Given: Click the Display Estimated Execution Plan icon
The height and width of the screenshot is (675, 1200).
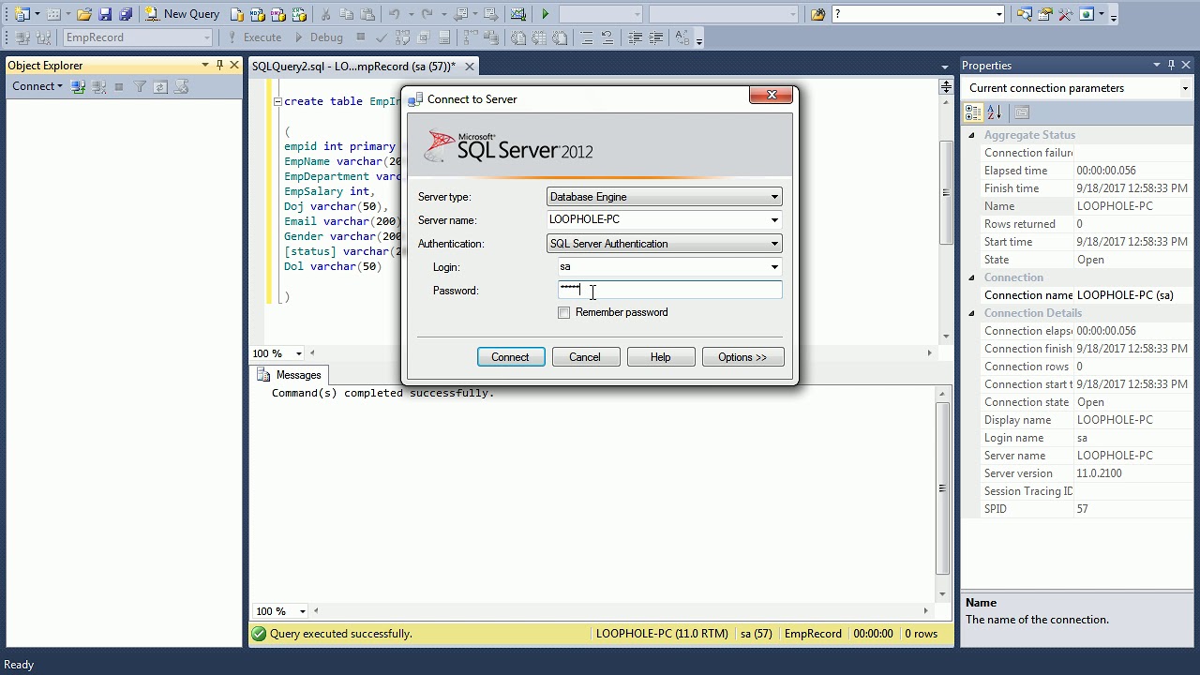Looking at the screenshot, I should [402, 37].
